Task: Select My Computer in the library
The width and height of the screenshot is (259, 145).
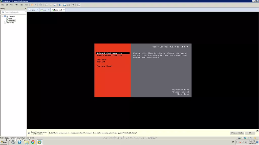Action: pos(11,16)
